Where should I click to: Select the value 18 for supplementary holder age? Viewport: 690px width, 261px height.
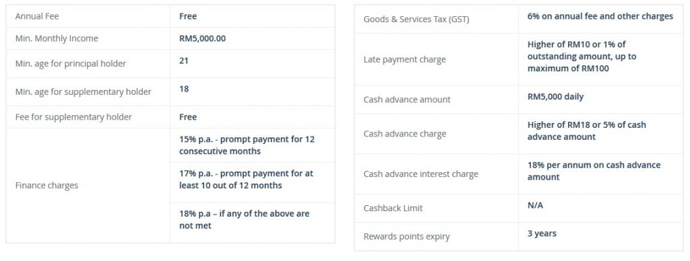coord(184,89)
